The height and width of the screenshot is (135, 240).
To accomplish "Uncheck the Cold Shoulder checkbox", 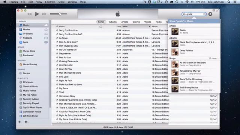I will (57, 65).
